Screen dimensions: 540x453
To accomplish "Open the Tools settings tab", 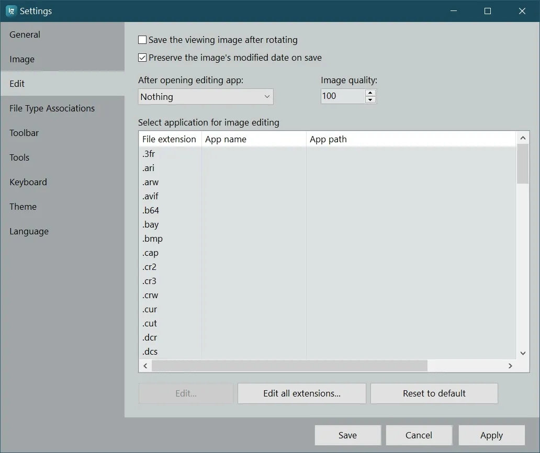I will [62, 157].
